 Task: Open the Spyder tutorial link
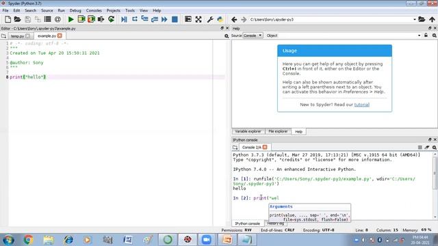point(362,105)
